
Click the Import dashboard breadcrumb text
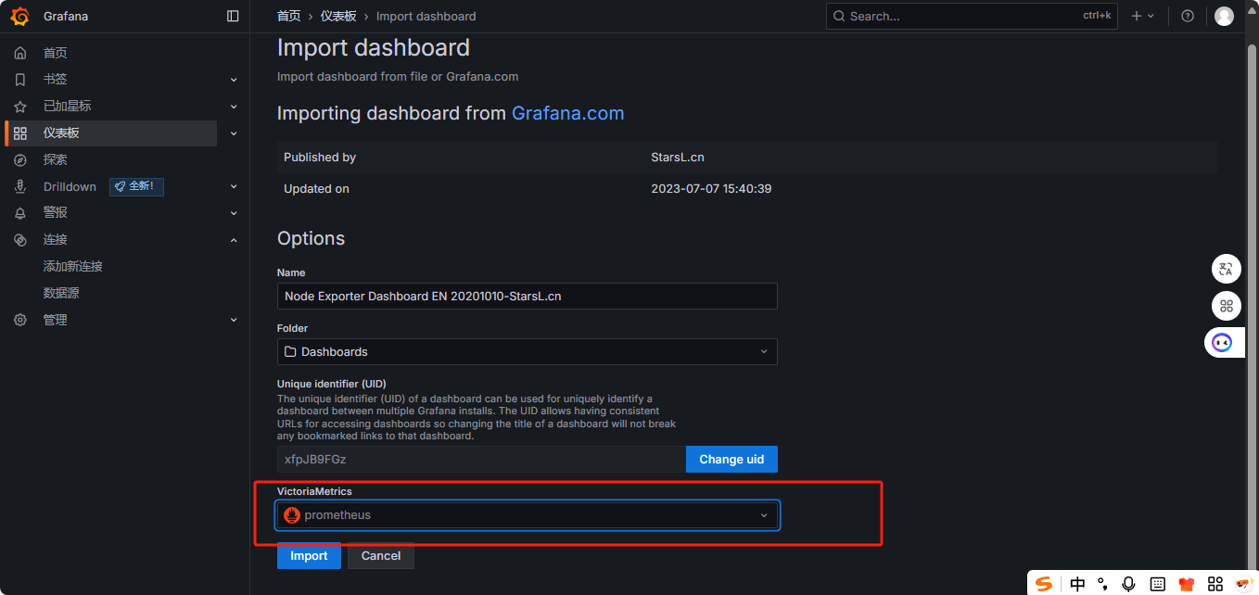(x=426, y=16)
